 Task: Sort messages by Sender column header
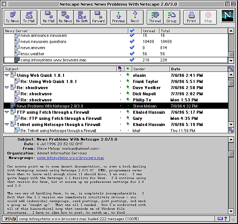(x=150, y=69)
